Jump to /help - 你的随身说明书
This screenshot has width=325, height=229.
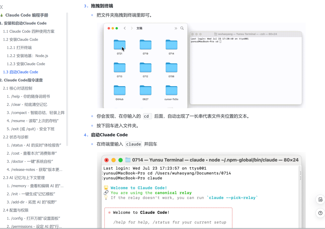point(28,96)
